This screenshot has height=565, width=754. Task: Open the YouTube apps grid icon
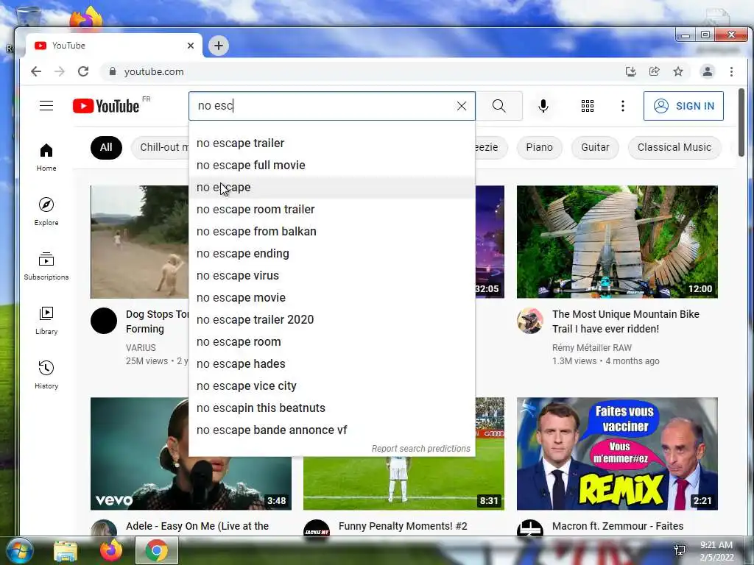[x=587, y=106]
